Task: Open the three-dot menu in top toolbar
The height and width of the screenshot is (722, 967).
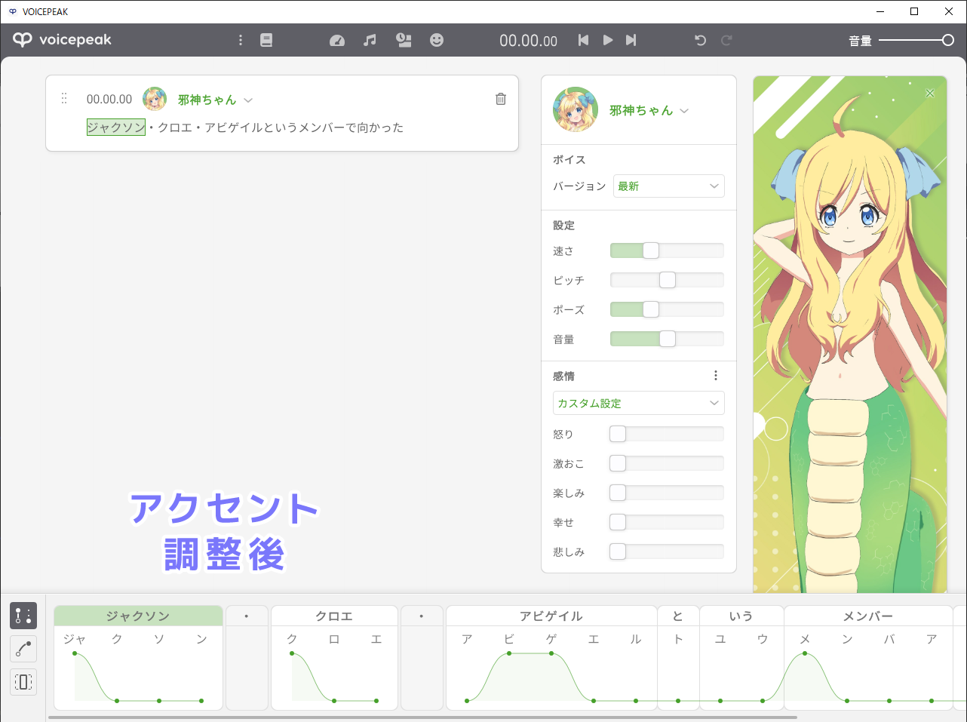Action: [x=241, y=40]
